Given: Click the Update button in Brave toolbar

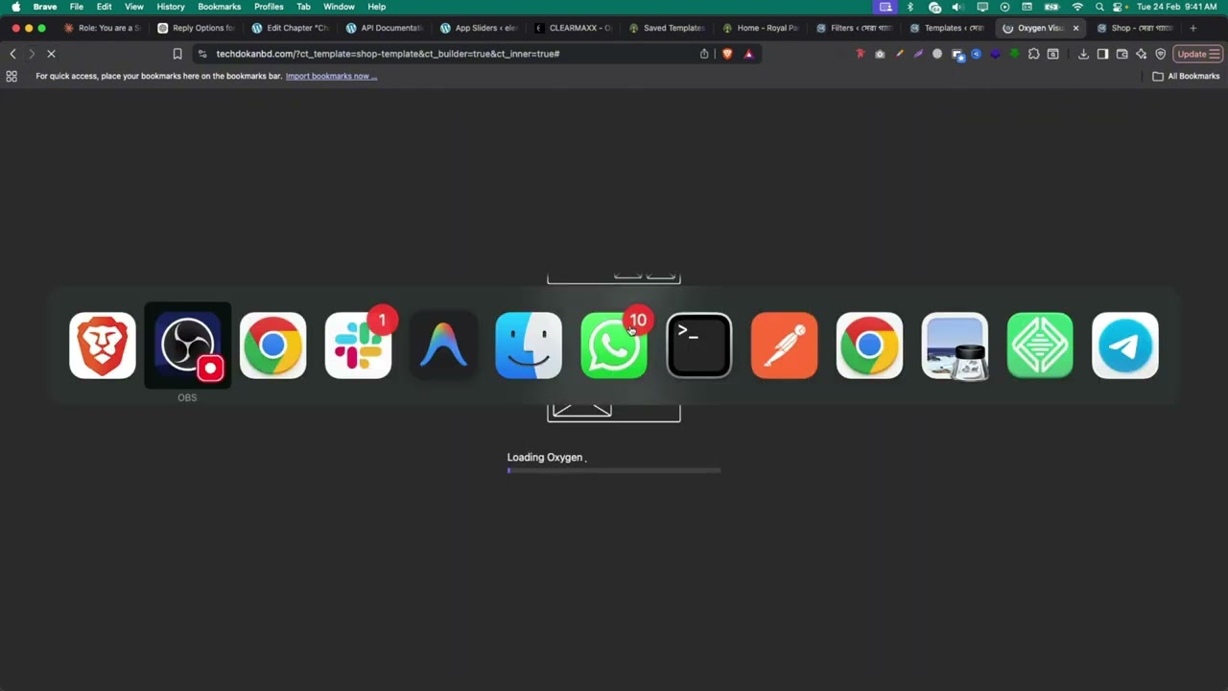Looking at the screenshot, I should [x=1197, y=54].
